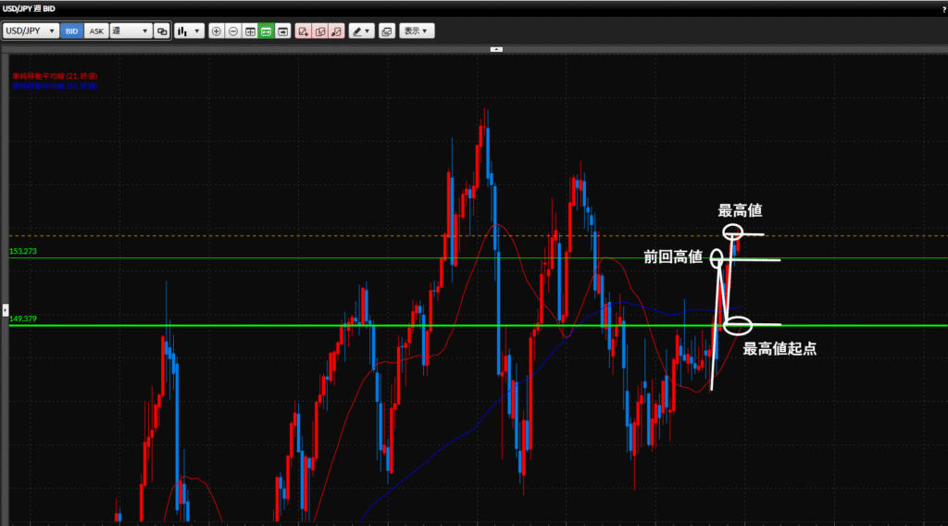Viewport: 948px width, 526px height.
Task: Click the reset zoom icon after zoom out
Action: coord(250,31)
